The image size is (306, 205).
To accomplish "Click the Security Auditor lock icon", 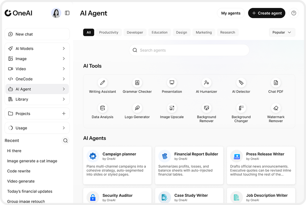I will pos(93,197).
